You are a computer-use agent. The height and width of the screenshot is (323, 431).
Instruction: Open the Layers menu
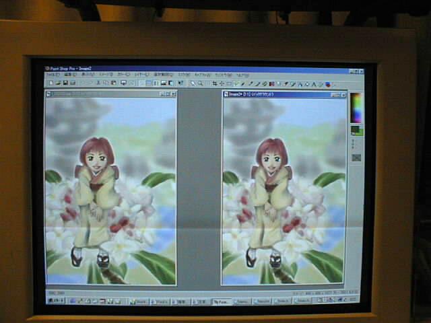(142, 75)
